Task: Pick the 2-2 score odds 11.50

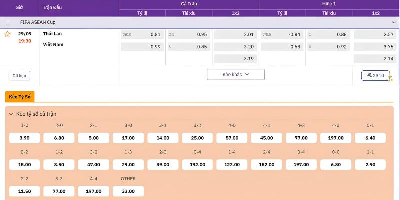Action: click(x=24, y=191)
